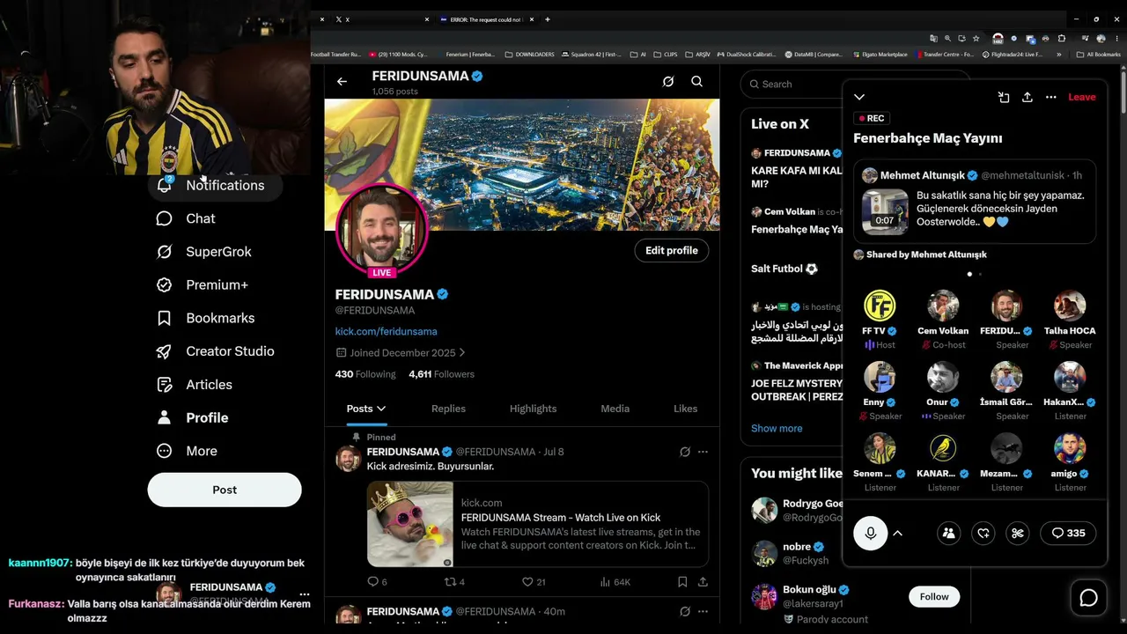Viewport: 1127px width, 634px height.
Task: Click the Post compose button
Action: tap(225, 490)
